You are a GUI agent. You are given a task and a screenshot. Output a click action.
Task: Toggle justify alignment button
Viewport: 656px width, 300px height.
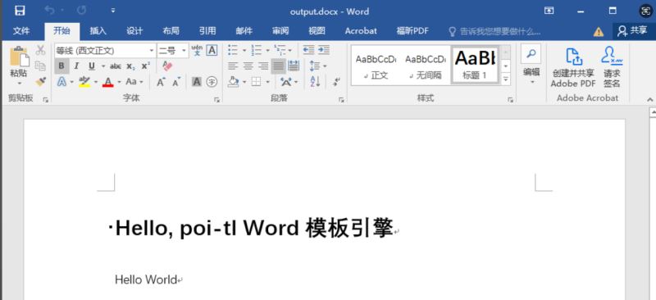(278, 66)
